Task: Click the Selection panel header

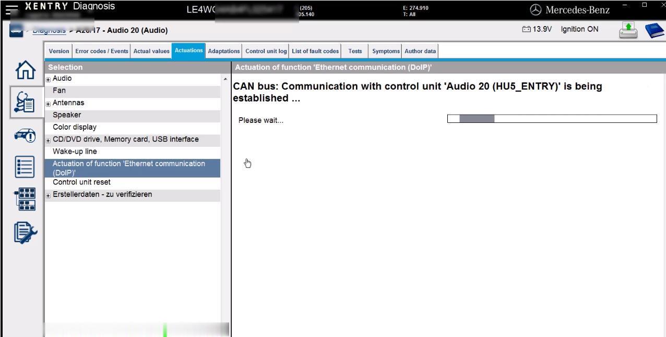Action: [x=137, y=67]
